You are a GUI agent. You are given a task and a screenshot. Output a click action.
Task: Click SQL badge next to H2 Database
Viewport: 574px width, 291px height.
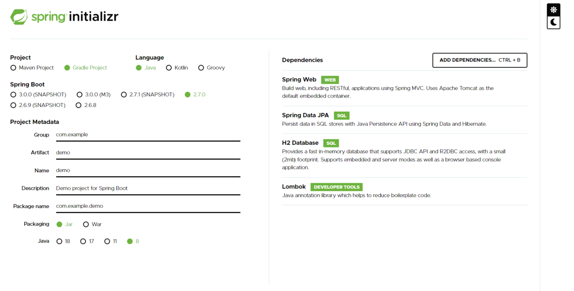331,143
